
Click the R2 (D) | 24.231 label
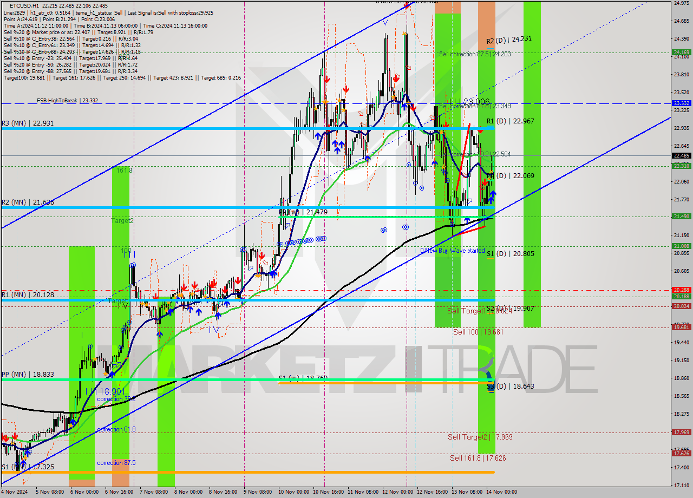(509, 40)
